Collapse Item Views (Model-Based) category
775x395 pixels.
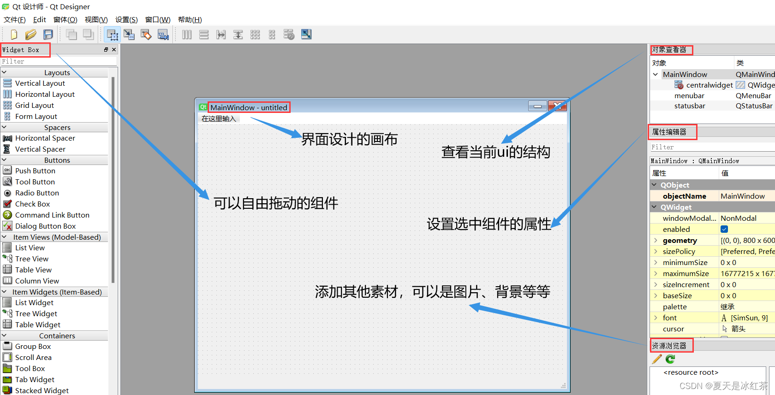point(4,237)
